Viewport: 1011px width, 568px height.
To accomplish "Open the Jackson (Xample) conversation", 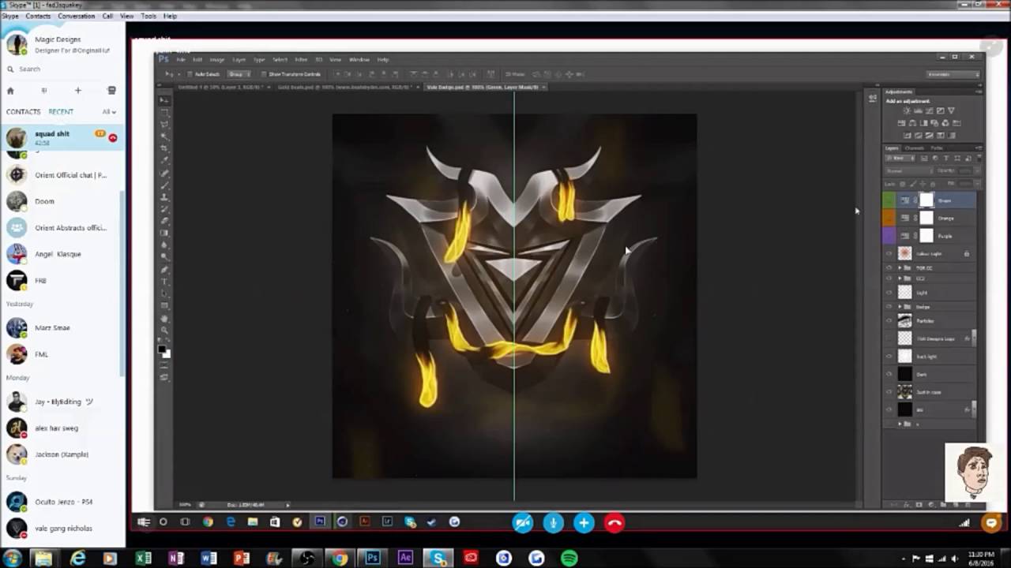I will pos(62,454).
